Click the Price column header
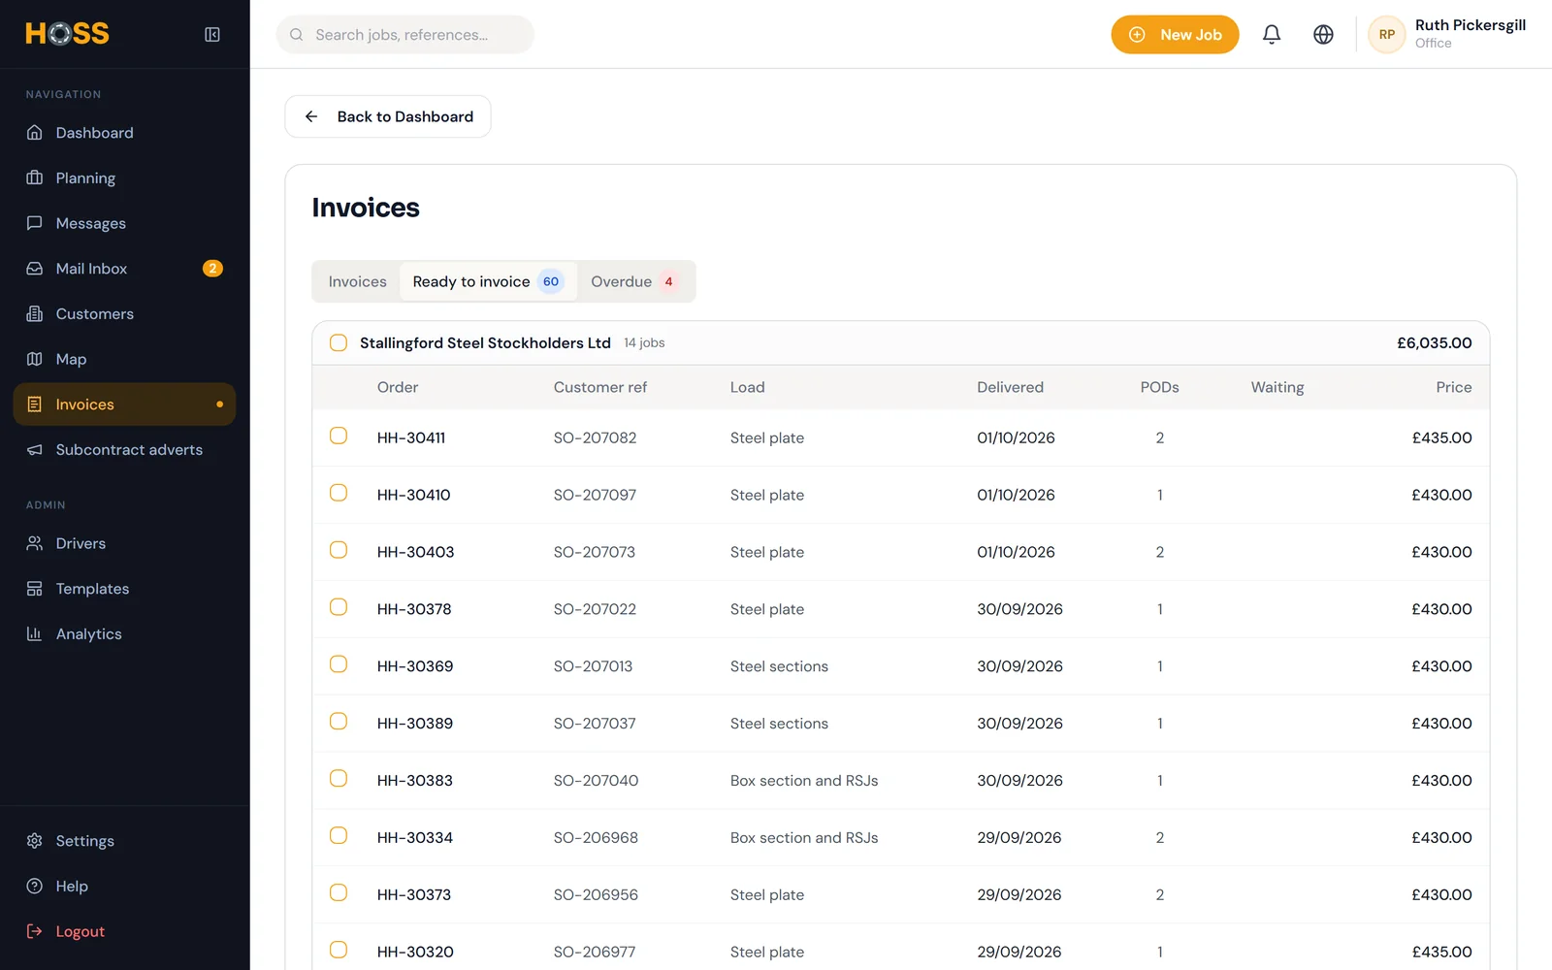The image size is (1552, 970). pos(1453,387)
